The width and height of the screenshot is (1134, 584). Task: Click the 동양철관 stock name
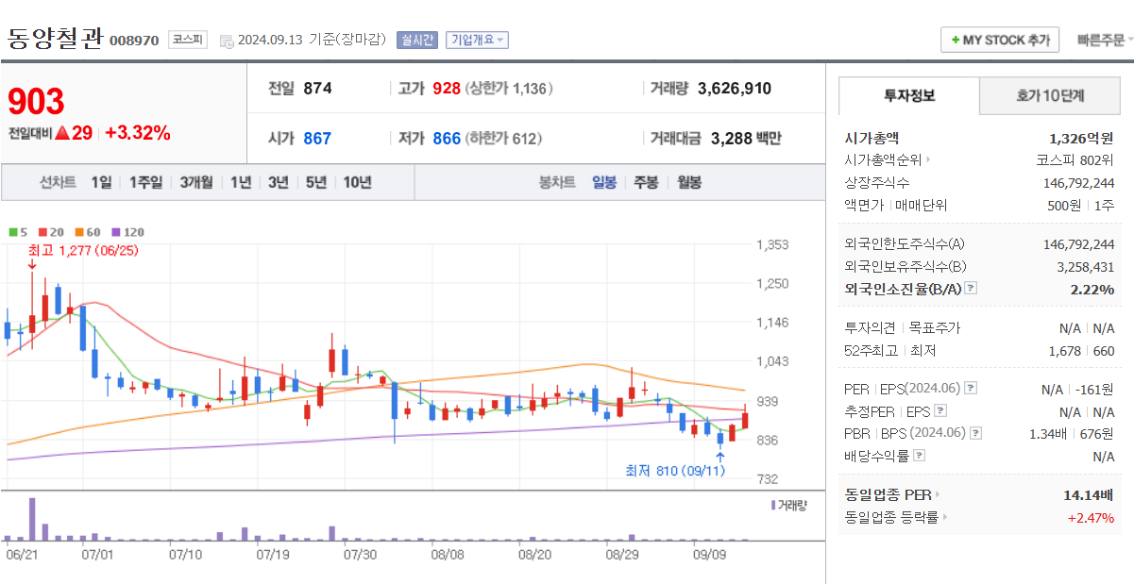(55, 38)
